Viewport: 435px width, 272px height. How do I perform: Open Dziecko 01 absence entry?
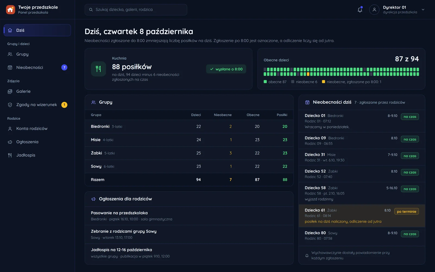[x=362, y=121]
